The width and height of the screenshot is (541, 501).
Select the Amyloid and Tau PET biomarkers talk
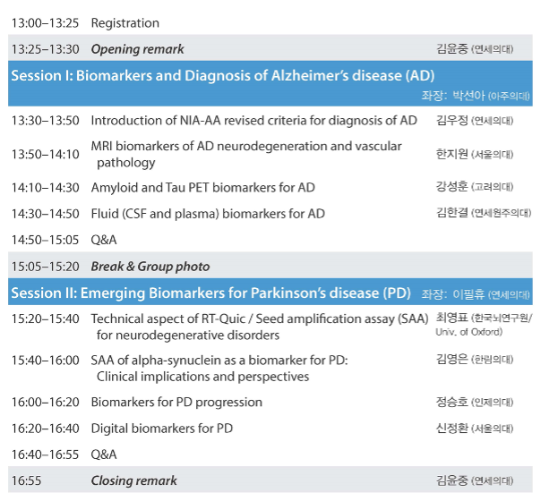(x=202, y=188)
